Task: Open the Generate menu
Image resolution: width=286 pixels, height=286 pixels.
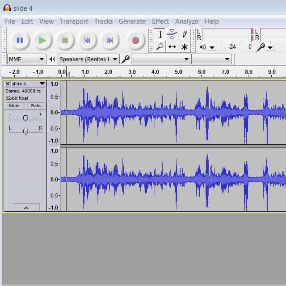Action: click(132, 21)
